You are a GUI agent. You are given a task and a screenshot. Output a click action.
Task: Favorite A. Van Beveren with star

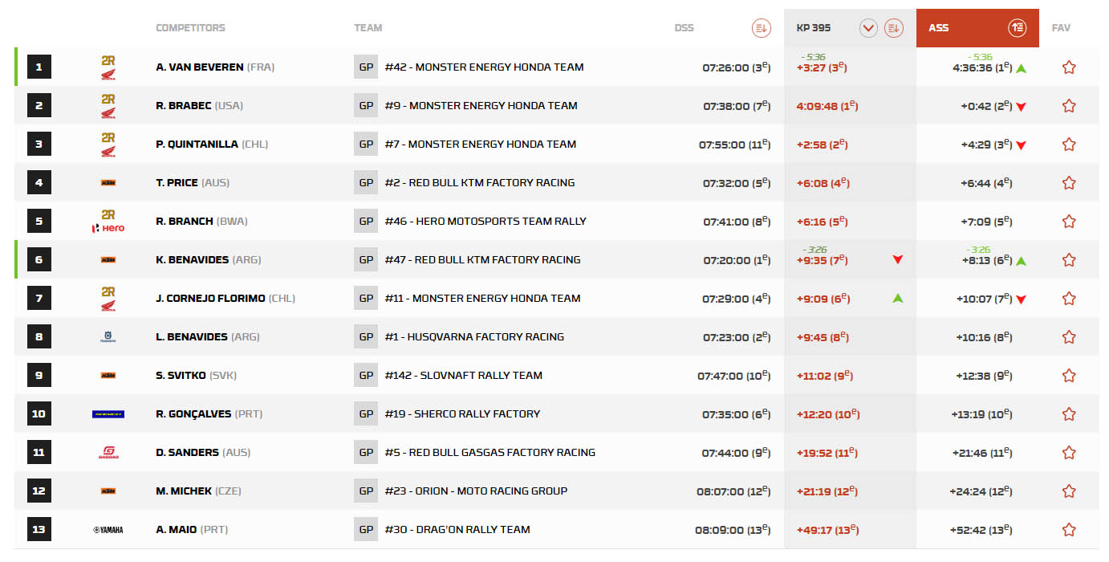tap(1069, 67)
